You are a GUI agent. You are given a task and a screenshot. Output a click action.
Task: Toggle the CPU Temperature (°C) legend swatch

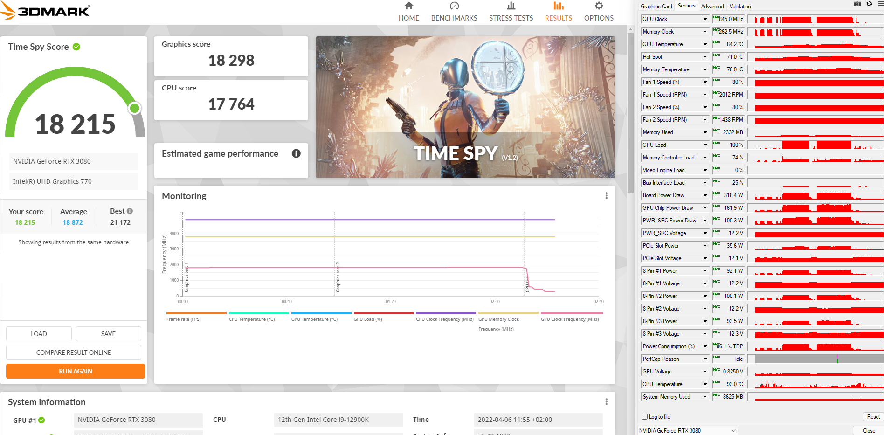[x=259, y=313]
